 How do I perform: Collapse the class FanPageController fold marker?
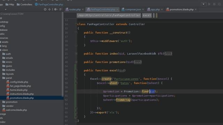tap(76, 24)
